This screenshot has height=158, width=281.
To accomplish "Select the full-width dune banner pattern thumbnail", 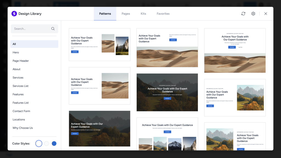I will click(x=167, y=47).
